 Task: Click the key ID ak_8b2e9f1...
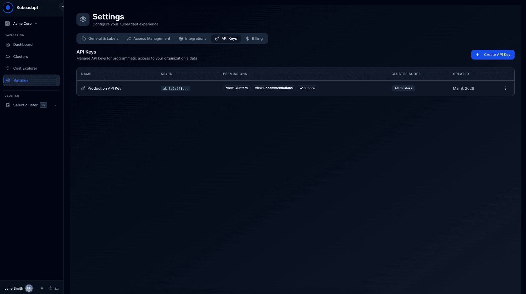175,88
